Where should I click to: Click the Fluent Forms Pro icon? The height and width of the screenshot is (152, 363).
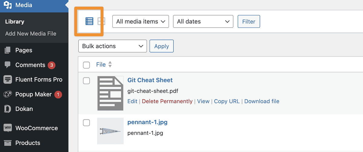pos(8,80)
